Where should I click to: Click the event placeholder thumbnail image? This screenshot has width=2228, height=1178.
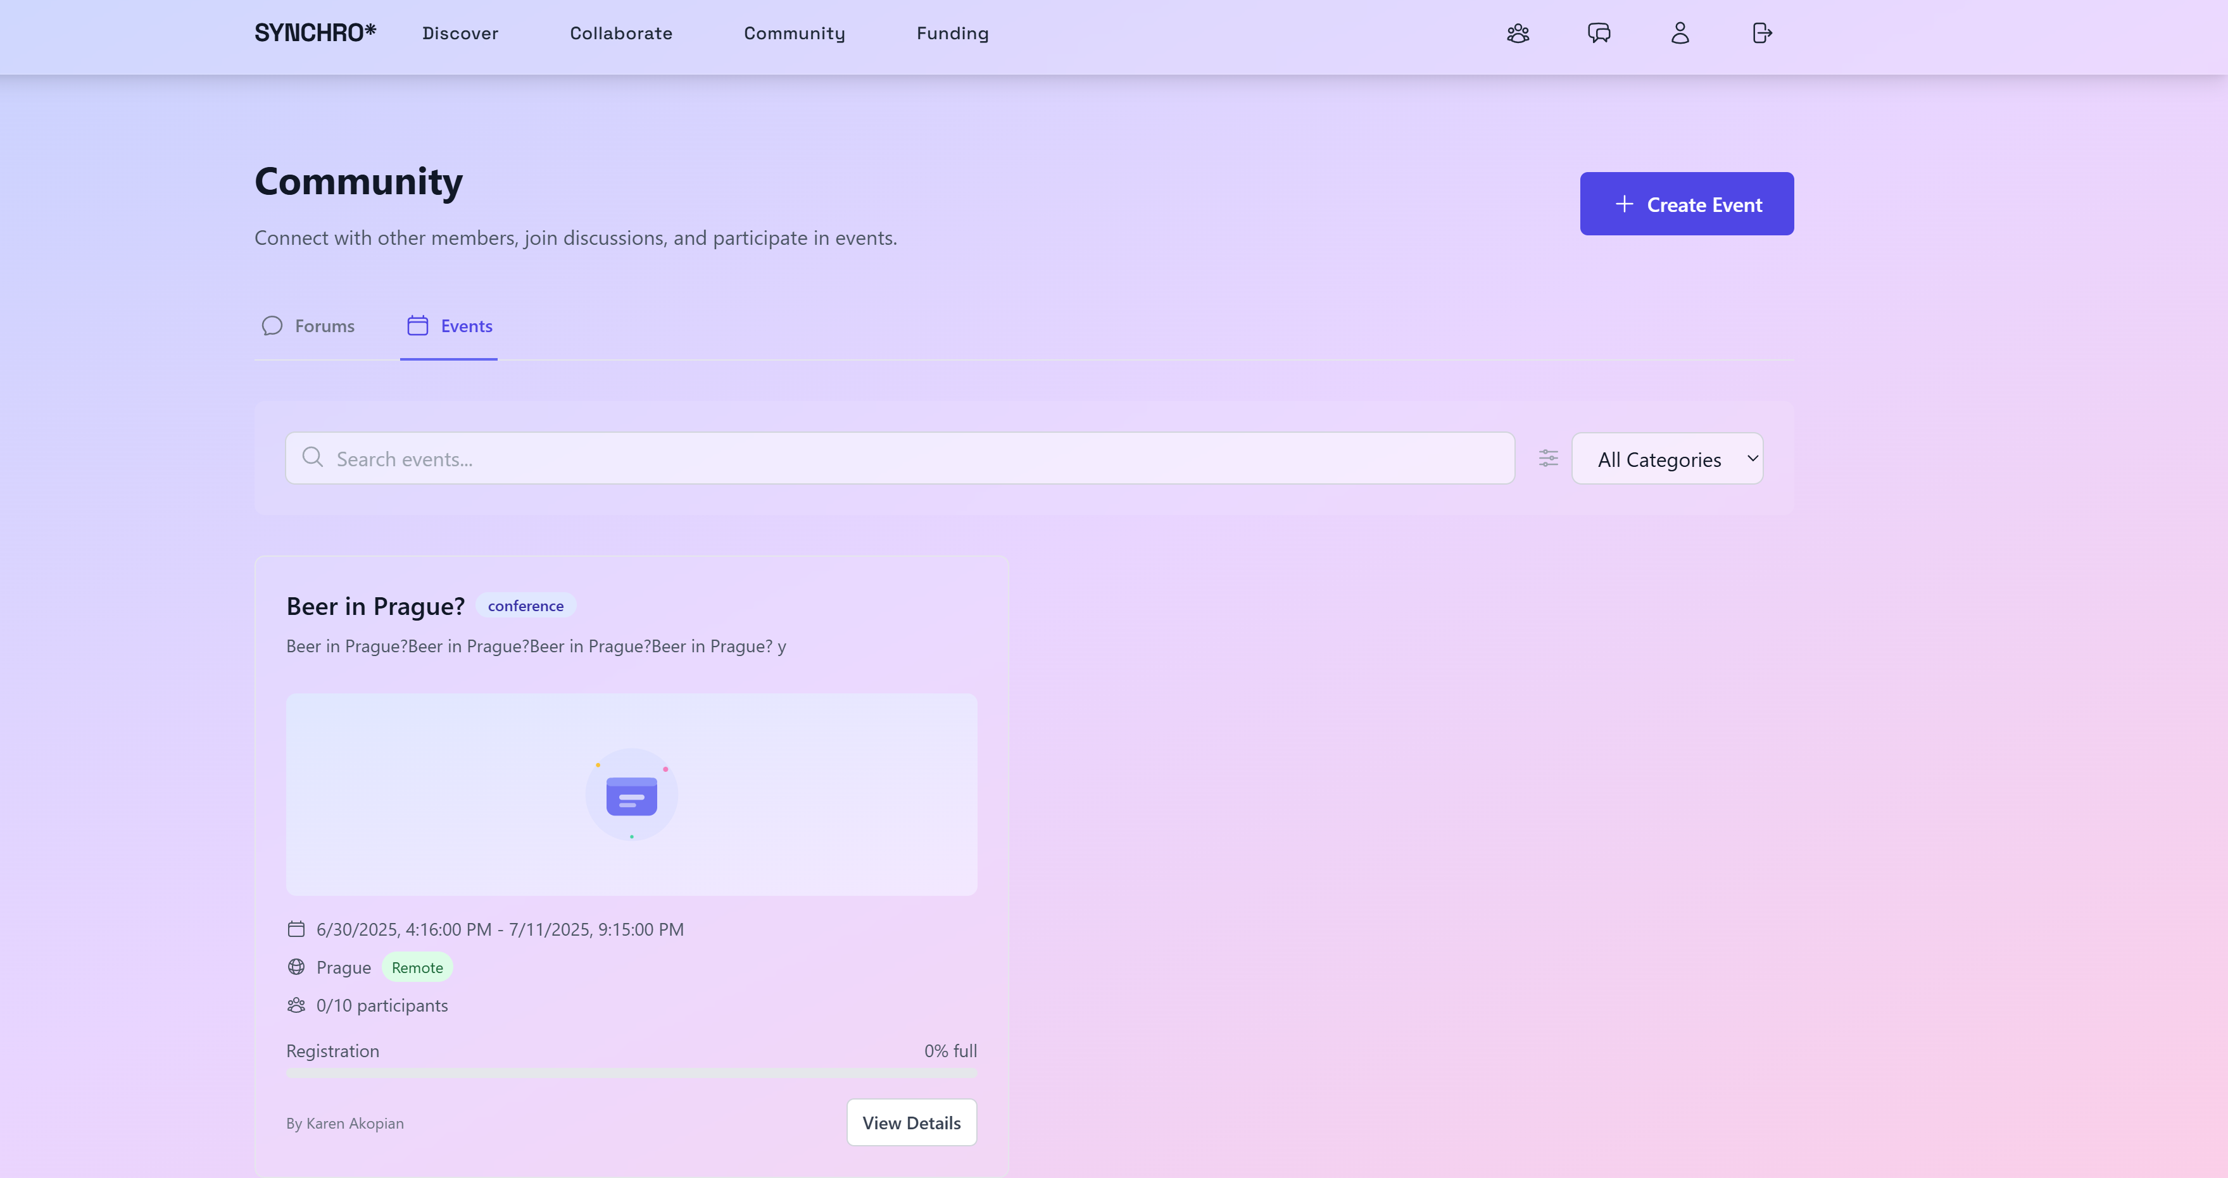point(631,794)
